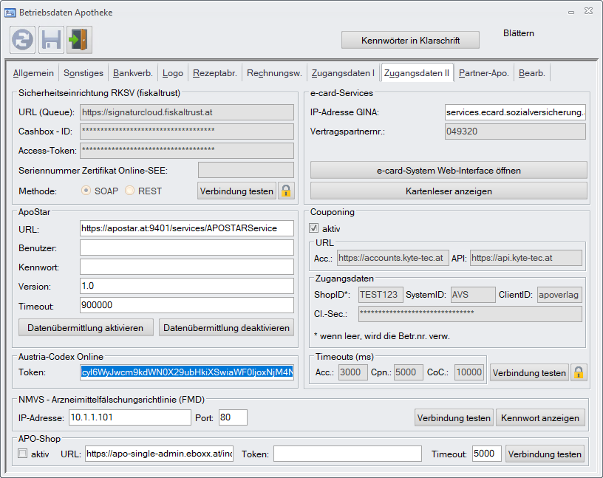Click the Seriennummer Zertifikat Online-SEE field
Image resolution: width=603 pixels, height=478 pixels.
coord(246,170)
